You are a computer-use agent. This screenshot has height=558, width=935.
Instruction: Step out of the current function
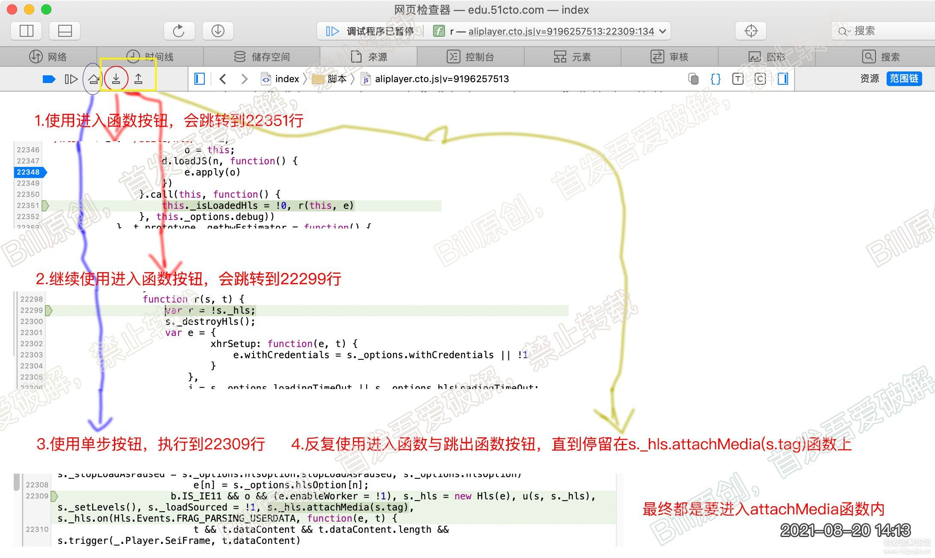138,79
